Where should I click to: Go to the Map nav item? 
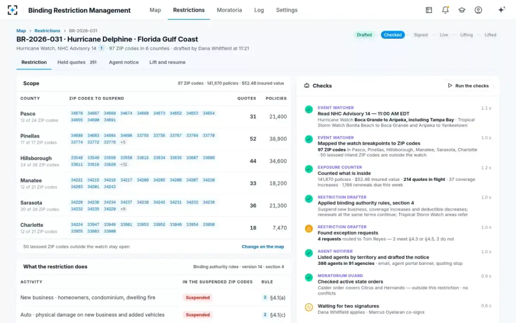[155, 10]
